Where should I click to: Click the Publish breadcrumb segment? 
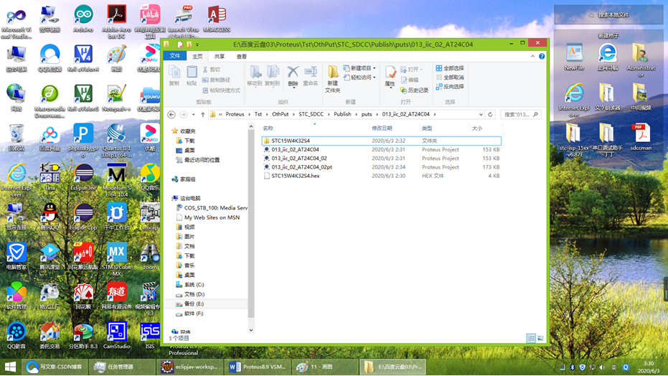click(342, 114)
